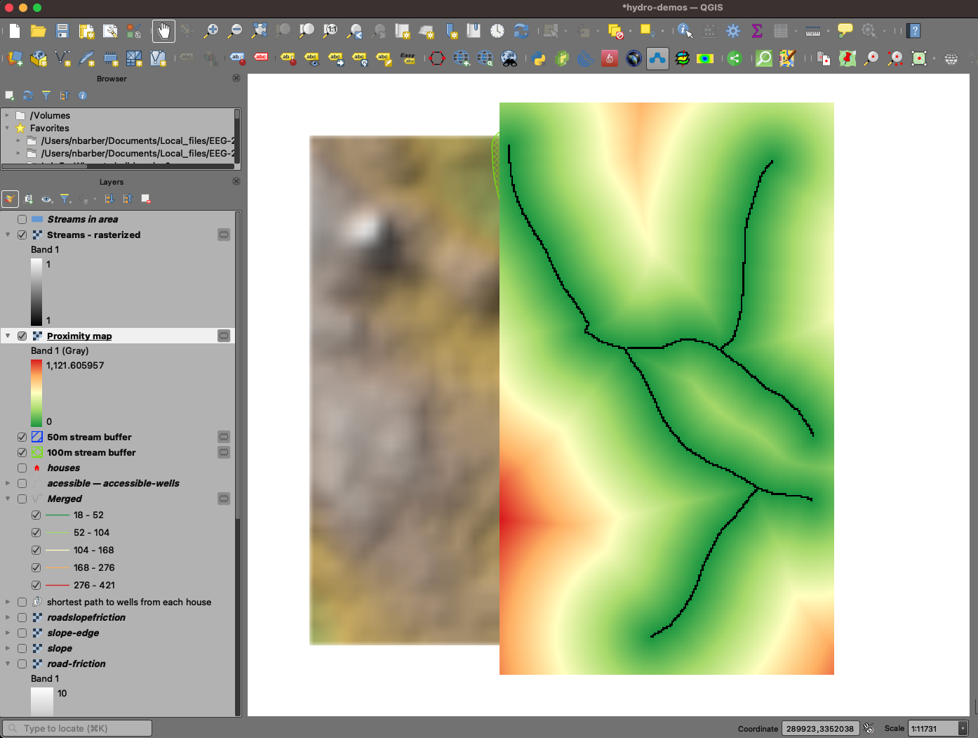Create a new GeoPackage layer

pos(39,58)
